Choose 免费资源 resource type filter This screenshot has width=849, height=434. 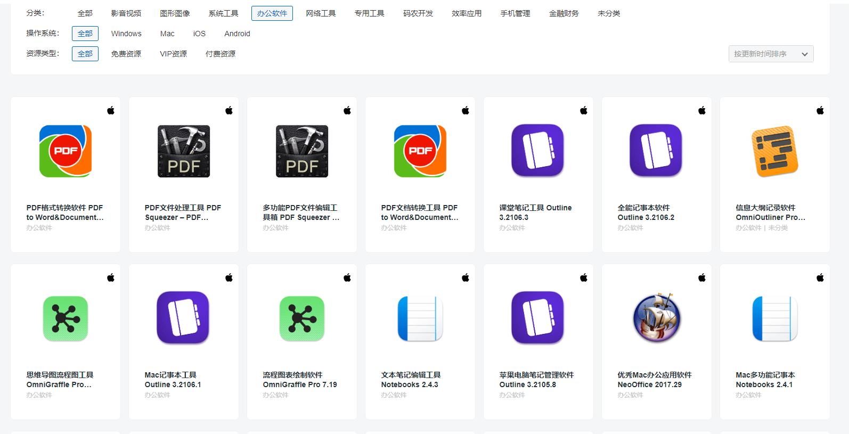coord(126,54)
